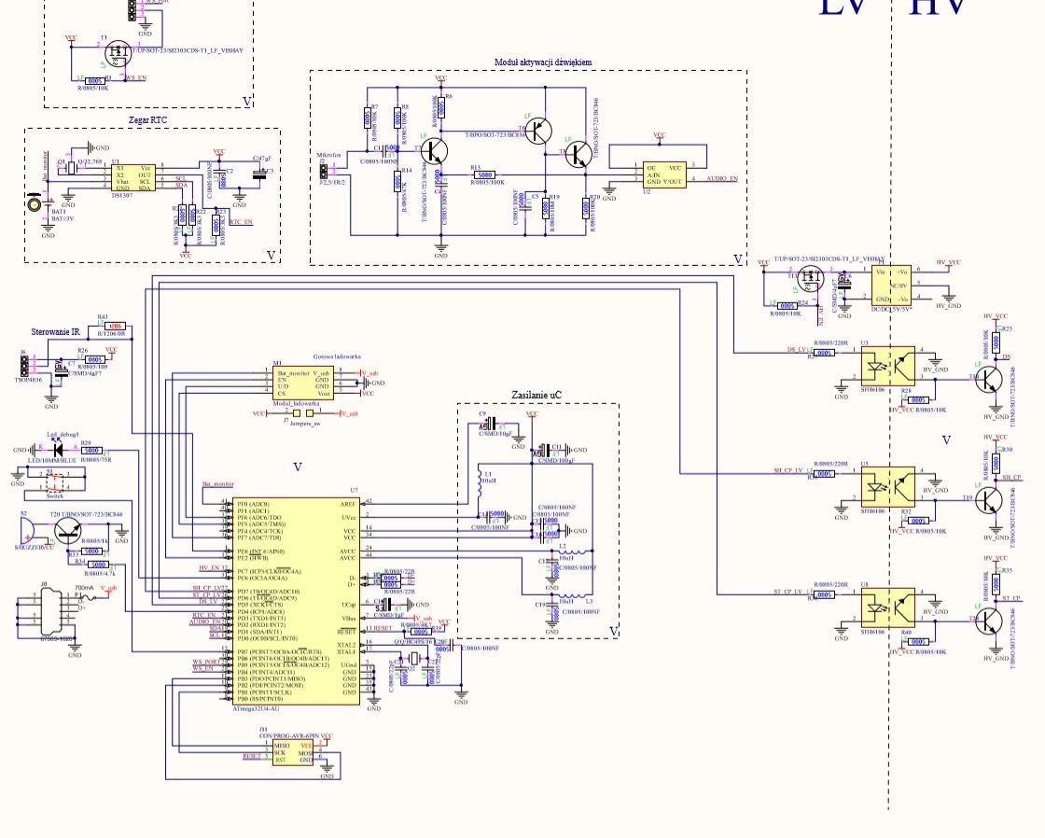Screen dimensions: 1045x838
Task: Select the DS1307 RTC chip U1
Action: [134, 177]
